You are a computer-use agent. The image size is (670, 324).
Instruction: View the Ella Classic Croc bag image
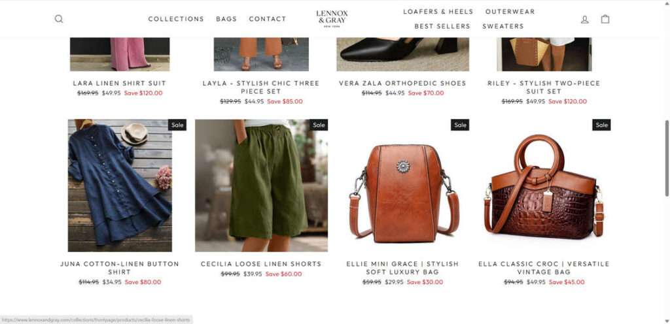click(544, 186)
